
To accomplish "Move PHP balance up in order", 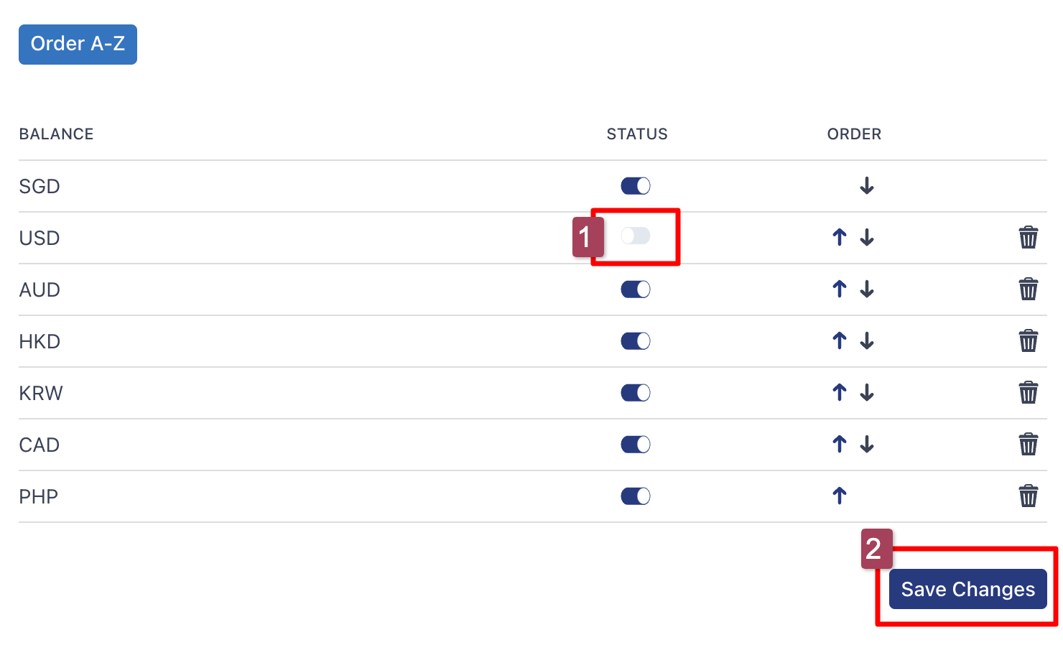I will tap(840, 496).
